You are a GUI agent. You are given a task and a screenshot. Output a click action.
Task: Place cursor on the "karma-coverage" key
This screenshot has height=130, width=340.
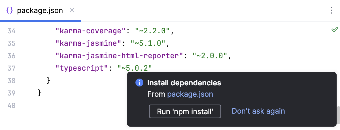pos(90,31)
